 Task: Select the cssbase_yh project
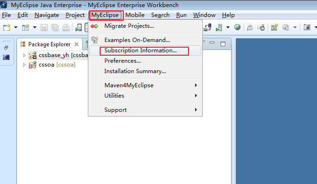tap(63, 55)
